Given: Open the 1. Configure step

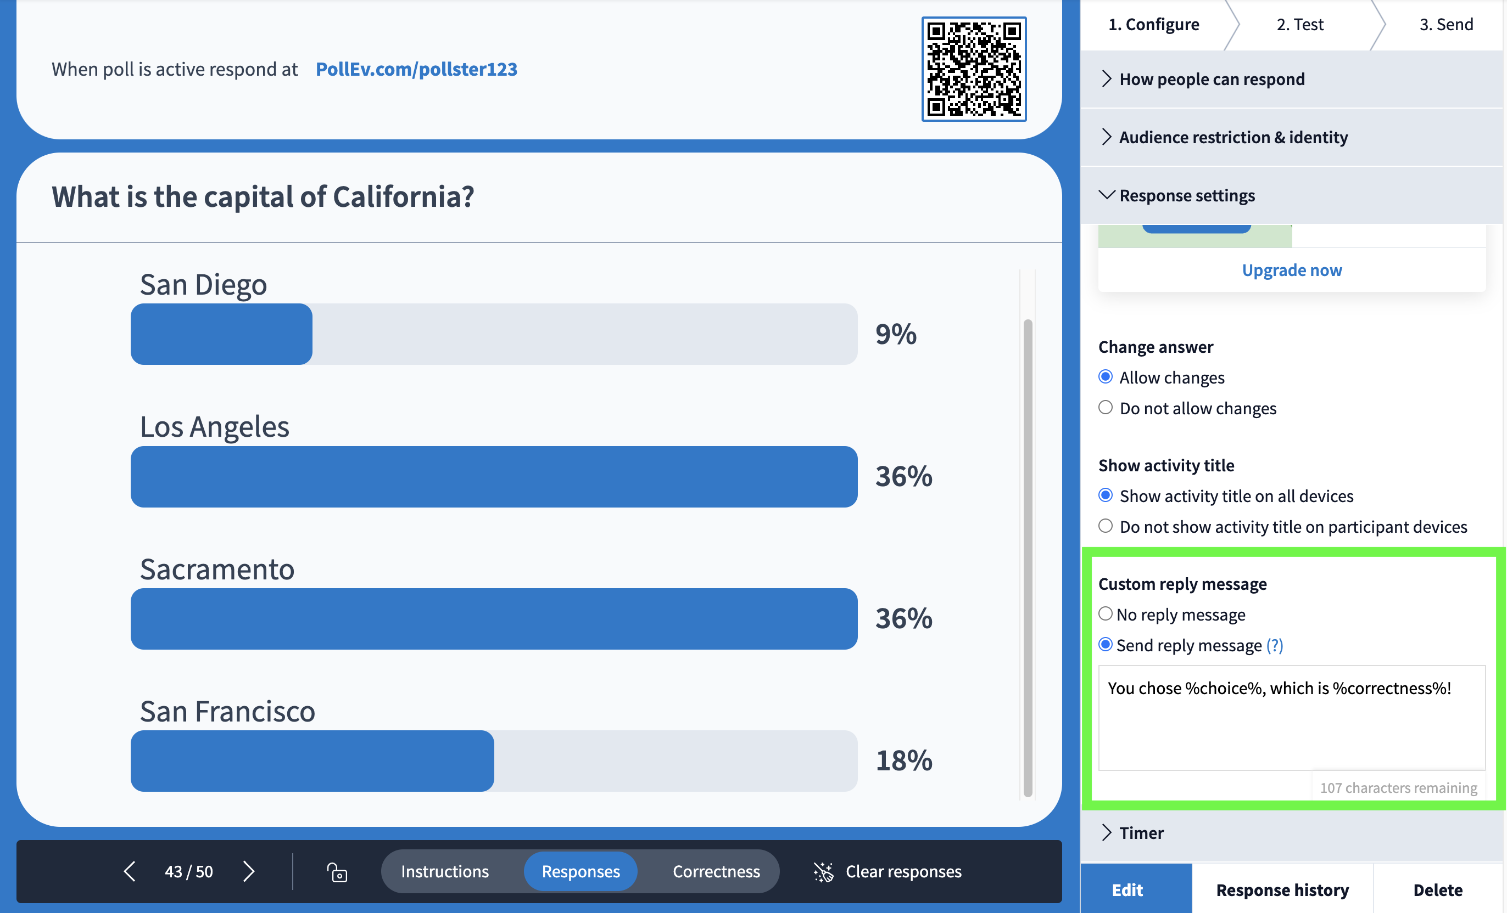Looking at the screenshot, I should coord(1153,25).
